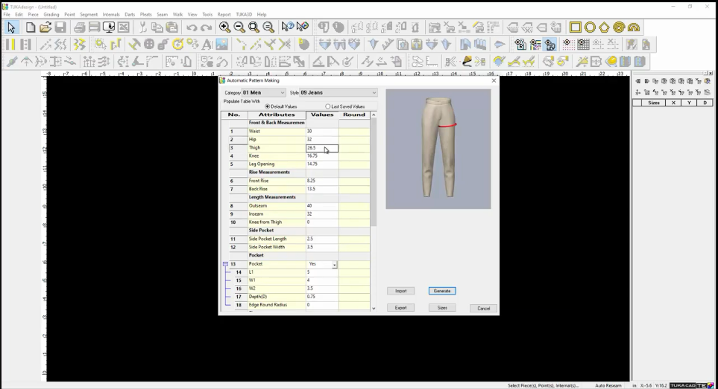Click the Generate button
This screenshot has width=718, height=389.
pyautogui.click(x=442, y=291)
